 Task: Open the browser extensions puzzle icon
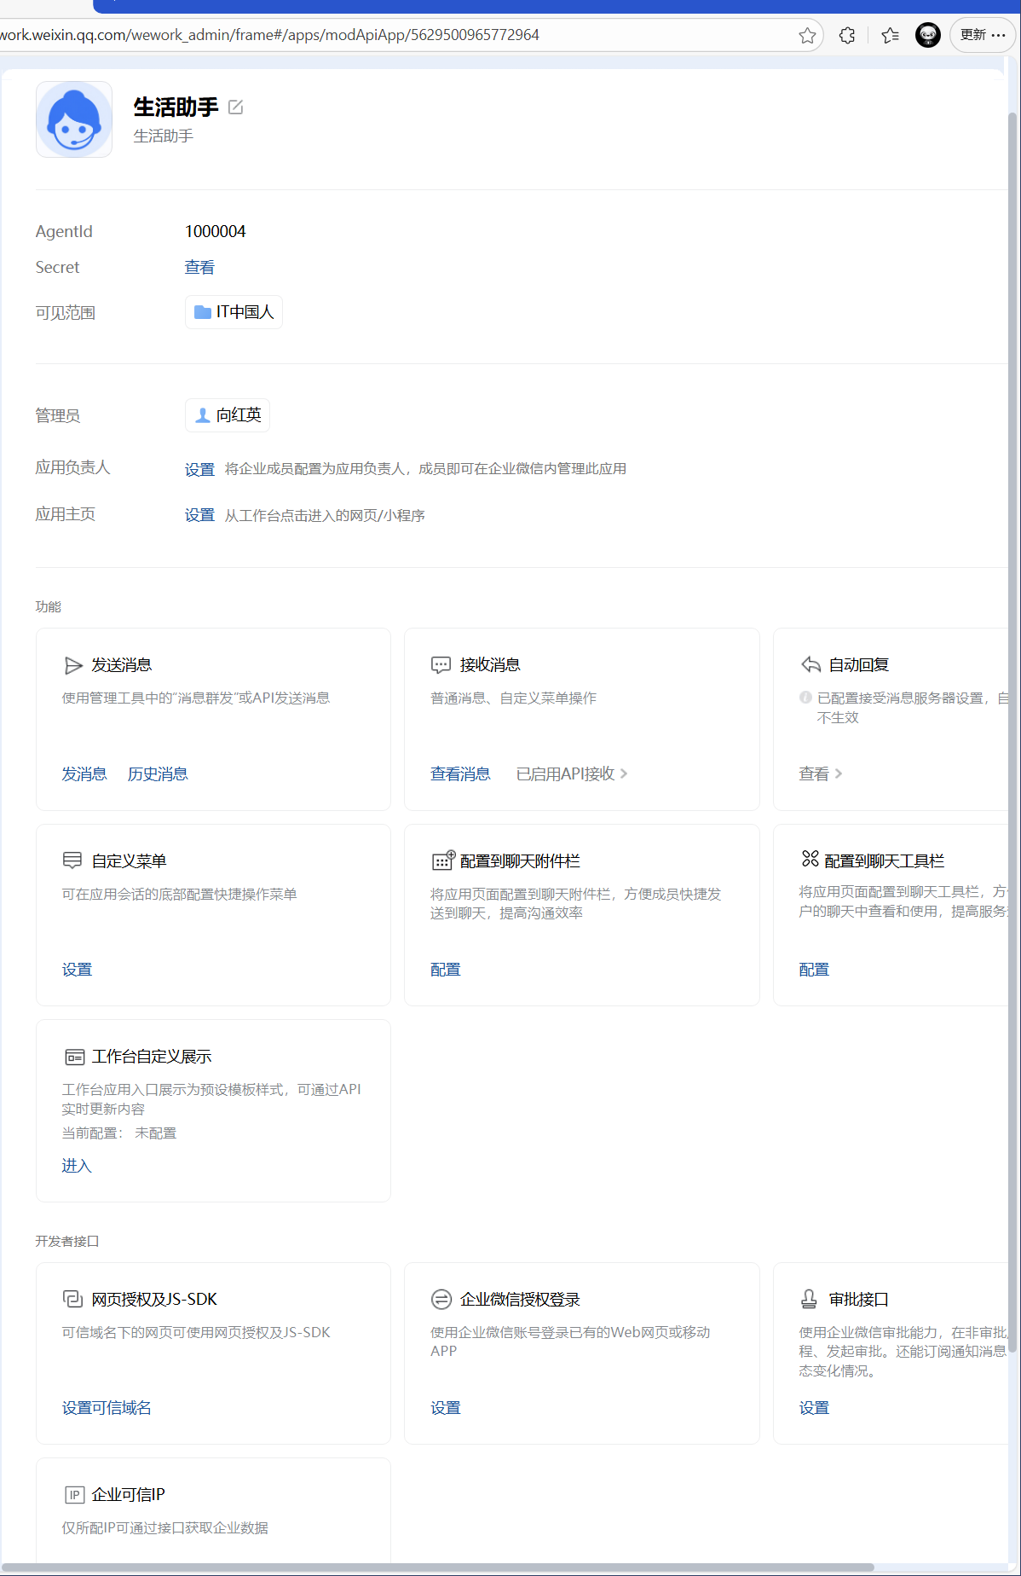tap(847, 35)
